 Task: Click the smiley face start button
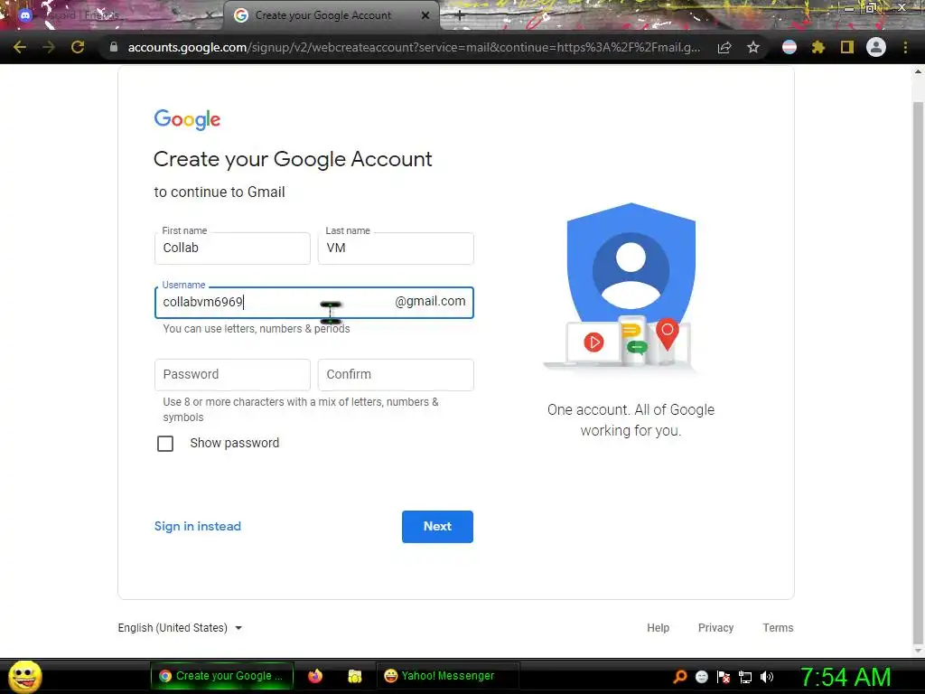24,676
